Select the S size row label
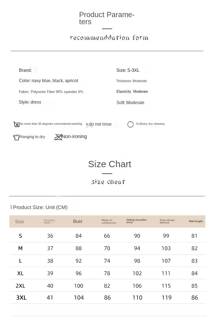Screen dimensions: 214x330 pos(20,236)
